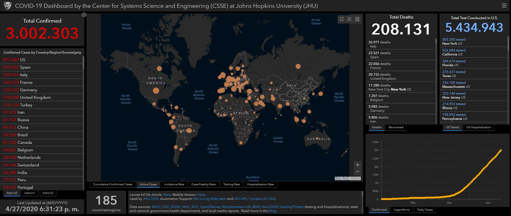Select the 162.220 France row
Image resolution: width=511 pixels, height=216 pixels.
[42, 82]
